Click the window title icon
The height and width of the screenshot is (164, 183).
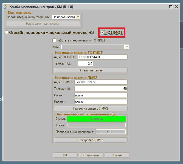(x=5, y=7)
